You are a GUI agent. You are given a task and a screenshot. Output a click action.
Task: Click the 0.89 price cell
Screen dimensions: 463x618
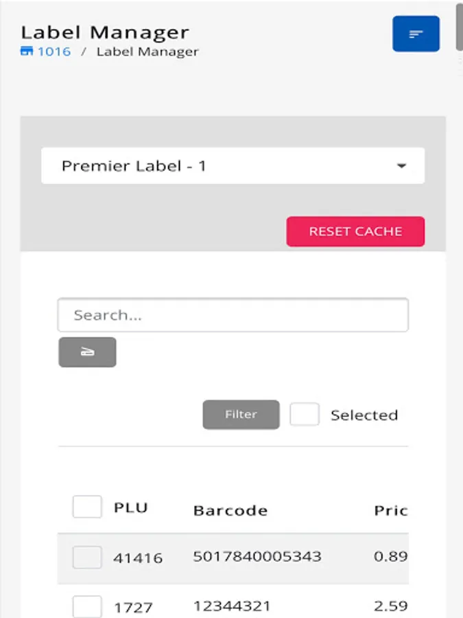[390, 556]
